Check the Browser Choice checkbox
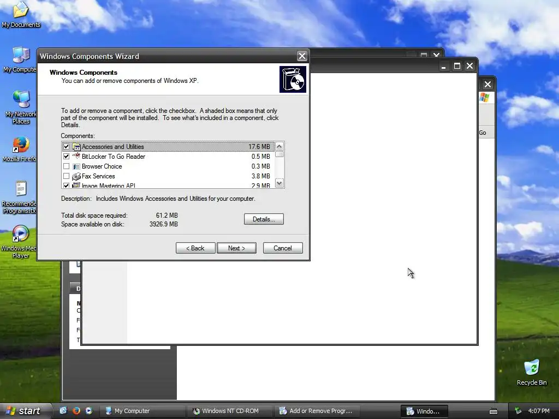The height and width of the screenshot is (419, 559). [x=66, y=166]
